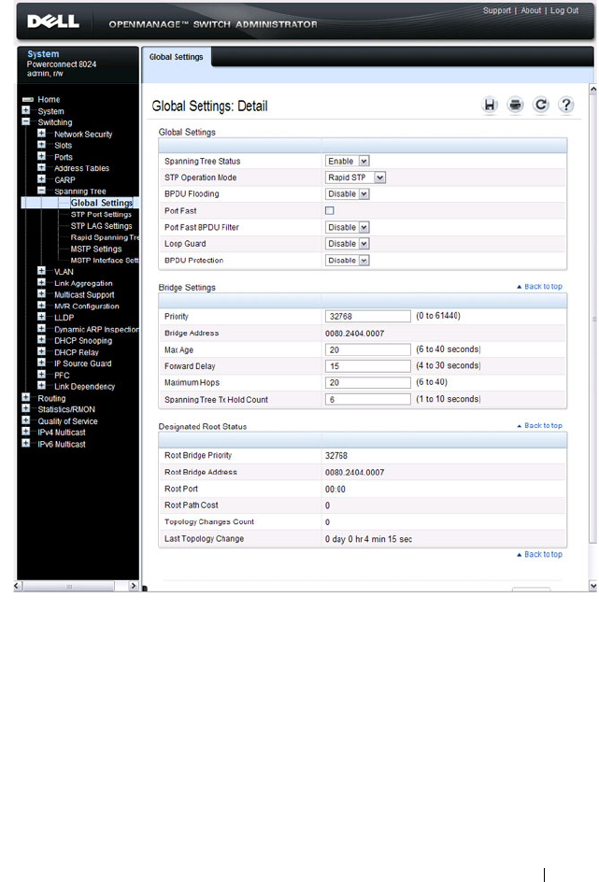Image resolution: width=599 pixels, height=882 pixels.
Task: Click the Save icon in Global Settings header
Action: click(490, 105)
